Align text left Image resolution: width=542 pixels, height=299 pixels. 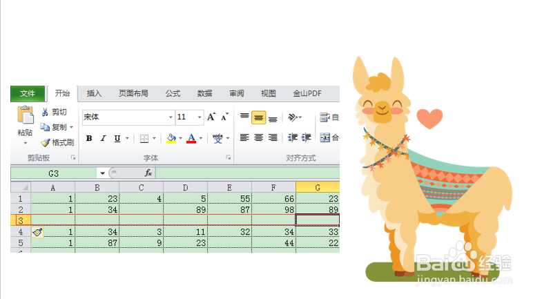point(244,137)
